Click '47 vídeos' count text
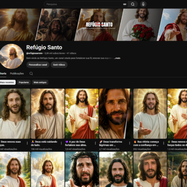 click(71, 53)
